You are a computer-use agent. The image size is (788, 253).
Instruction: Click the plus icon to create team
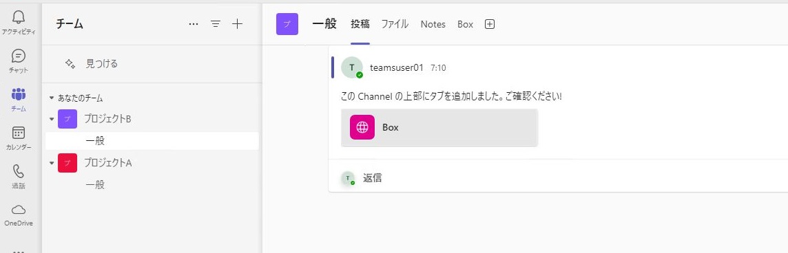coord(237,23)
